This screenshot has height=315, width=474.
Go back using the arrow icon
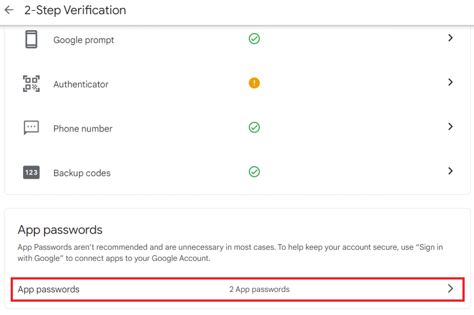click(9, 10)
